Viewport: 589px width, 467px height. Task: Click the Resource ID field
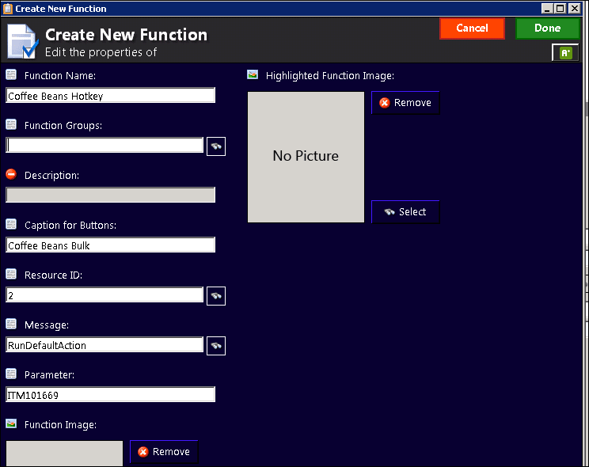[104, 295]
